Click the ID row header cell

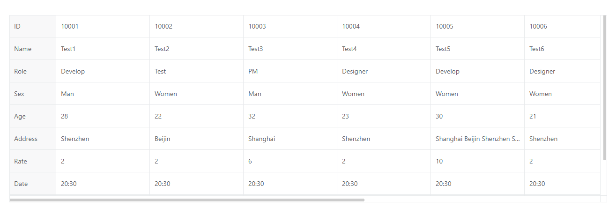[x=32, y=26]
